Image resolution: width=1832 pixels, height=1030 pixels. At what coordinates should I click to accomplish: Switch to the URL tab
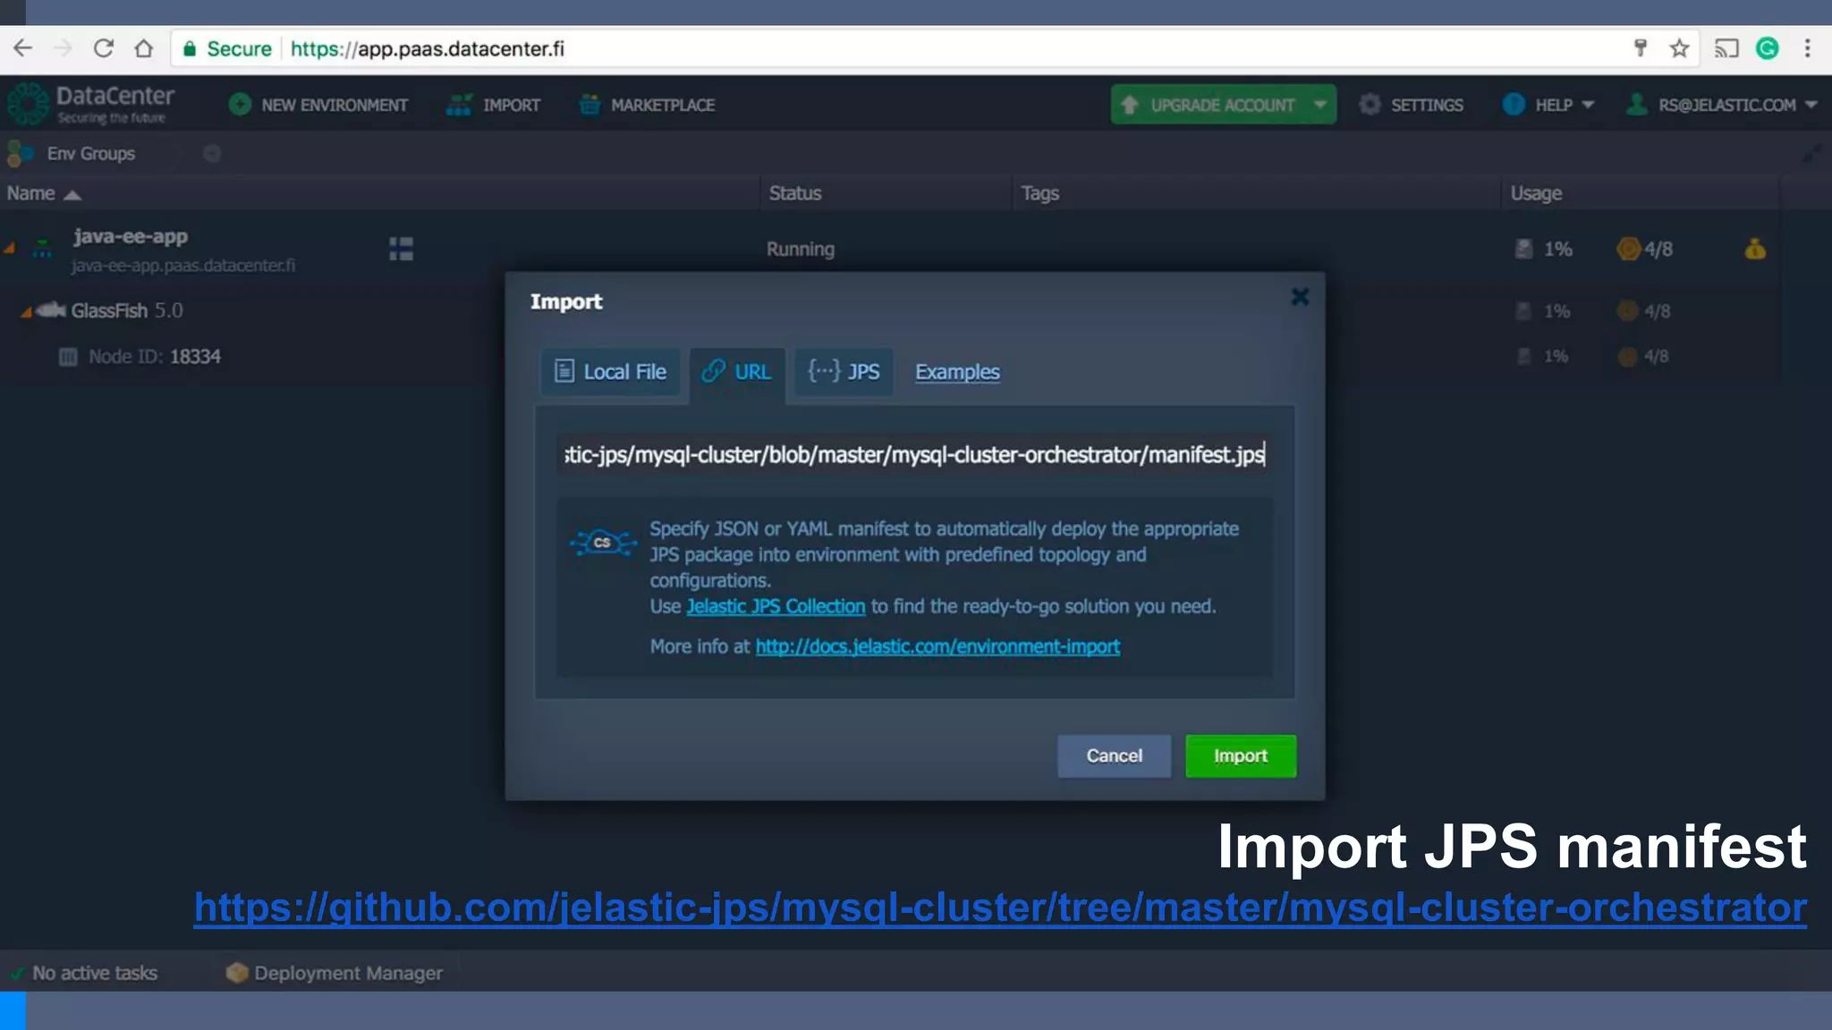[737, 372]
